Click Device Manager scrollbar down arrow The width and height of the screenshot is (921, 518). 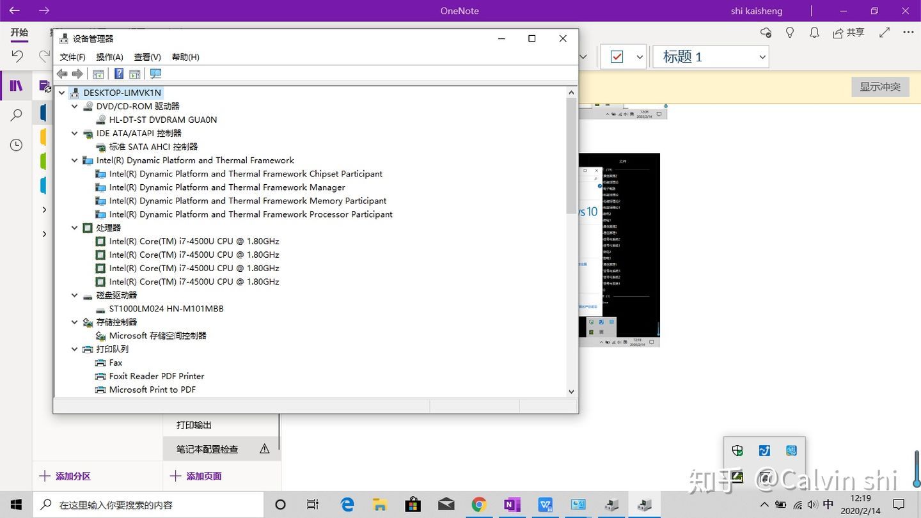click(x=571, y=391)
